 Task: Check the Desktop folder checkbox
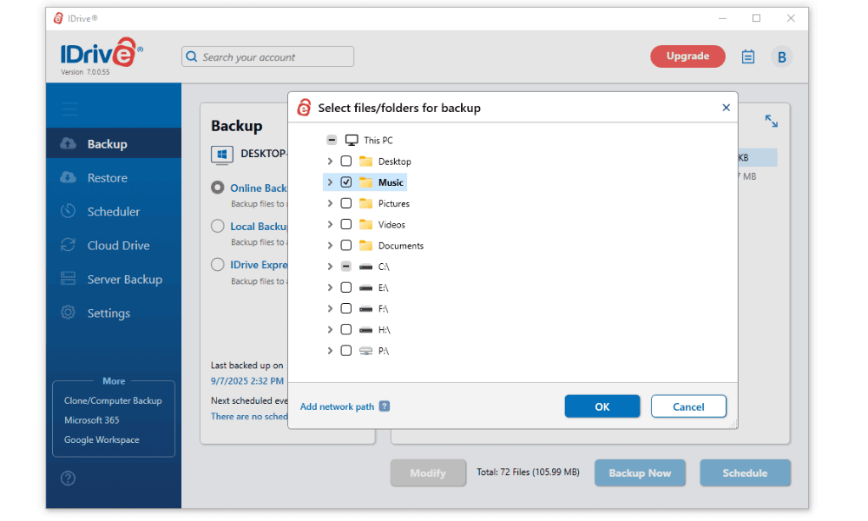coord(346,162)
